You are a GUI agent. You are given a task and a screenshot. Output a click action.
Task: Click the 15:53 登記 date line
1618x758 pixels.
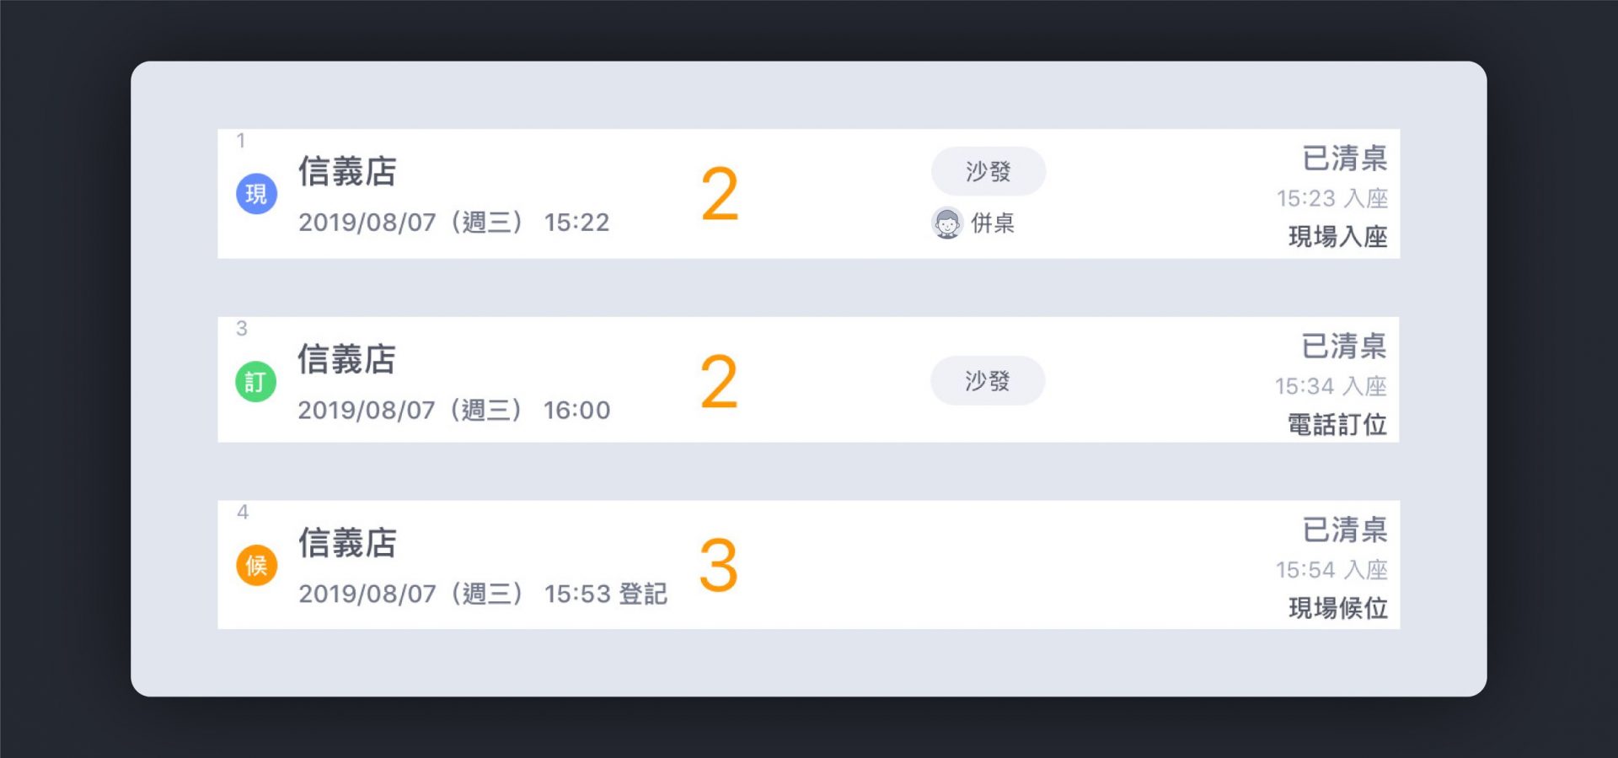[x=482, y=594]
